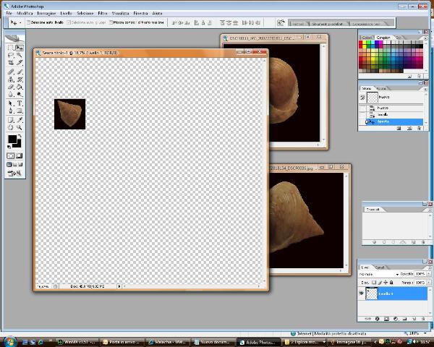Screen dimensions: 434x347
Task: Open the Move tool preset picker arrow
Action: tap(20, 22)
